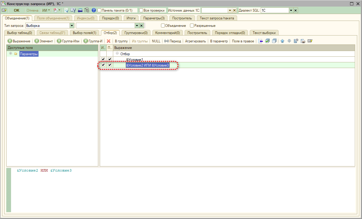Click the blue up arrow move icon
The width and height of the screenshot is (362, 219).
click(282, 41)
